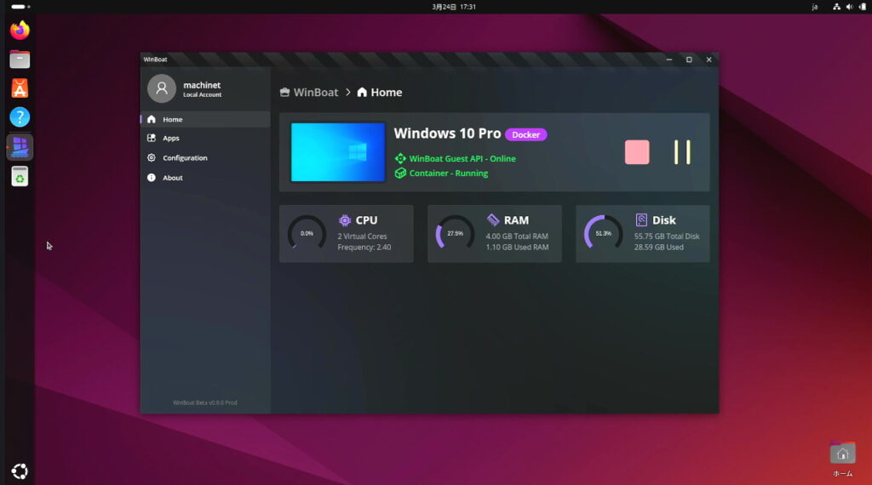Open the About page in sidebar
Viewport: 872px width, 485px height.
point(173,178)
